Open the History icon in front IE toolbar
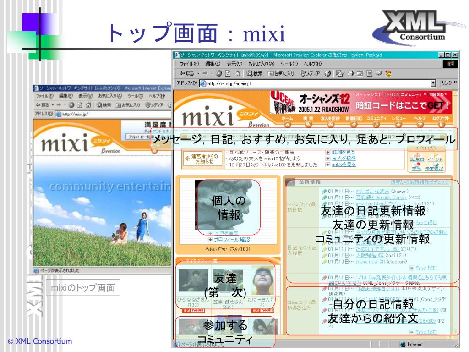 tap(328, 73)
